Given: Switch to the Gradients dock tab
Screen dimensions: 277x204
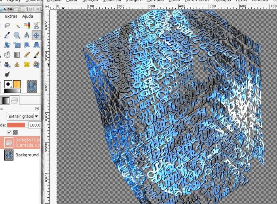Looking at the screenshot, I should [x=6, y=100].
